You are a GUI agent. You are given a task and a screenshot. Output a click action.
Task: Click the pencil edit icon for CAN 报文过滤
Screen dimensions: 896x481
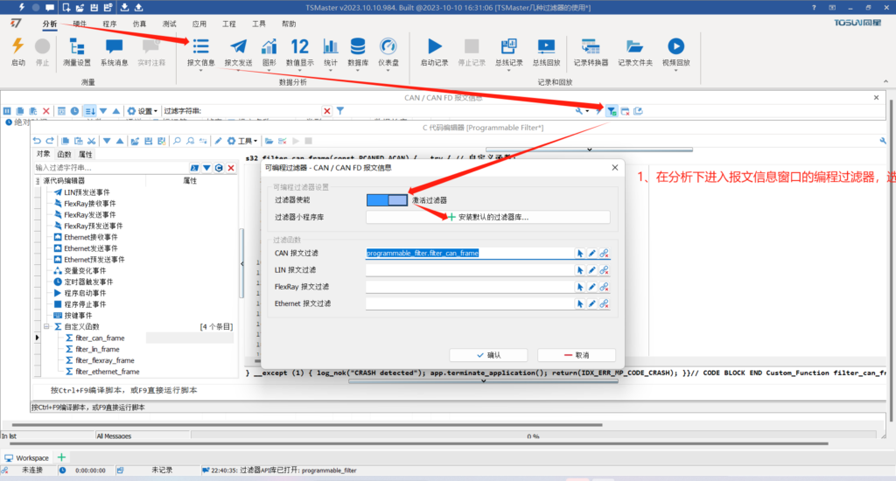(591, 253)
